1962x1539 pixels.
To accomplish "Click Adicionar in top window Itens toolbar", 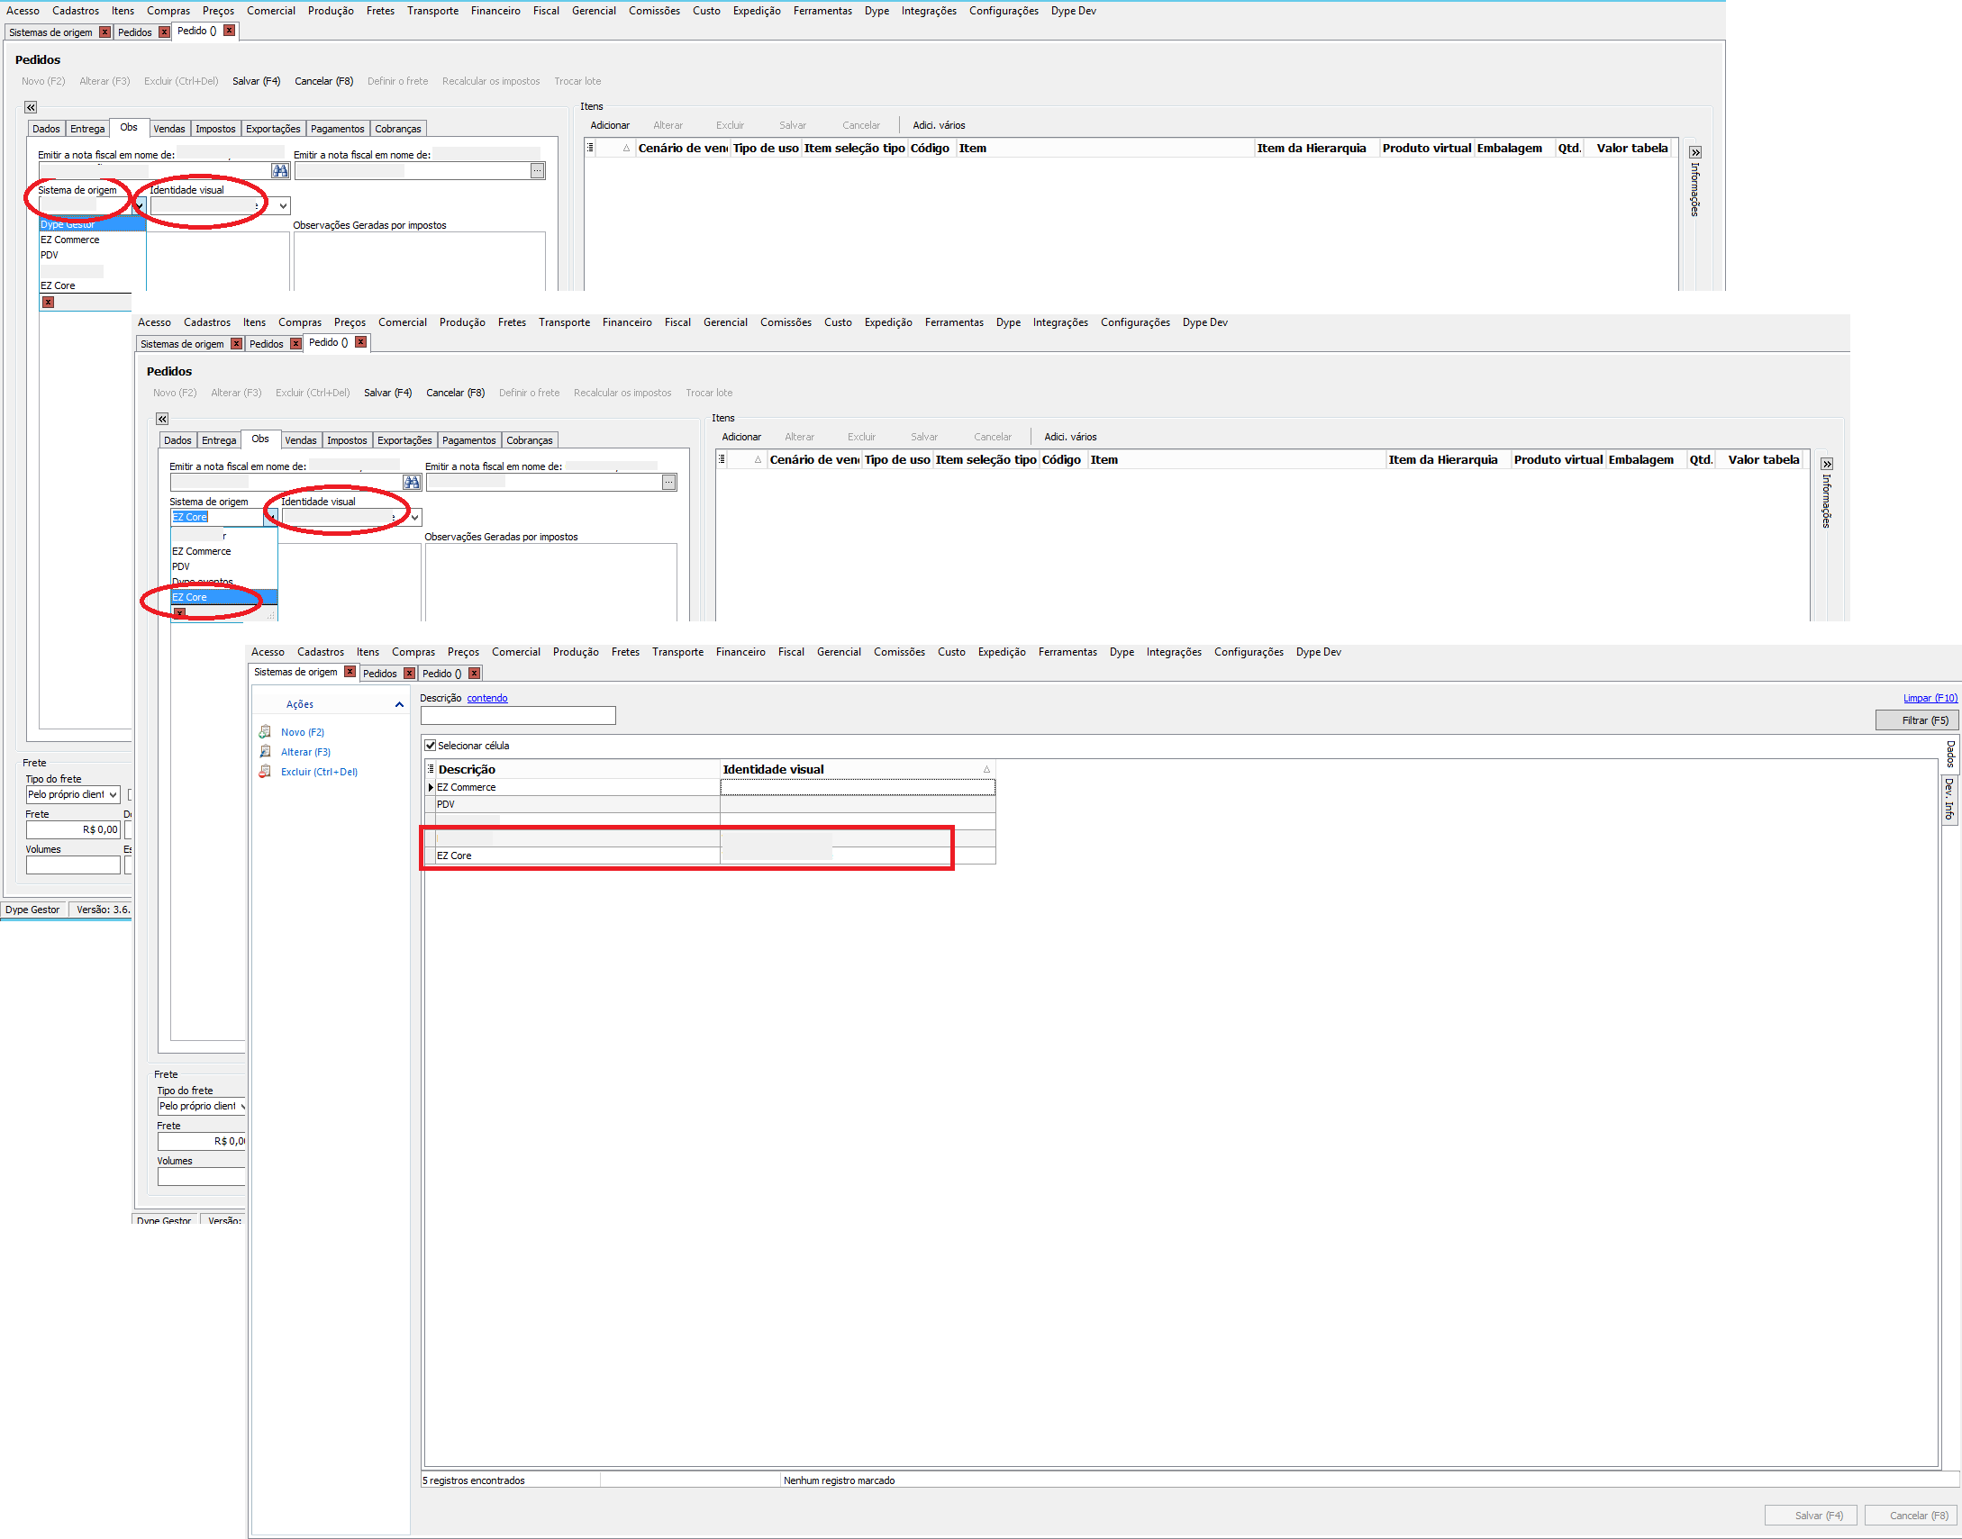I will (610, 125).
